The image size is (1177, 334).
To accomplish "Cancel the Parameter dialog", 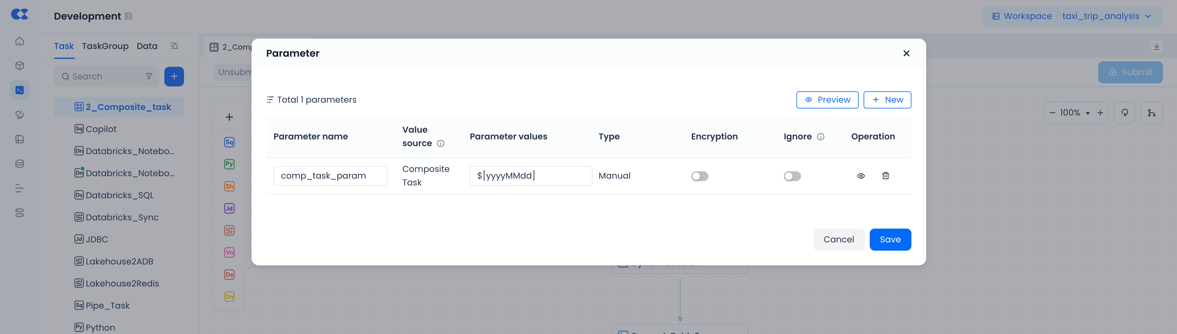I will coord(838,240).
